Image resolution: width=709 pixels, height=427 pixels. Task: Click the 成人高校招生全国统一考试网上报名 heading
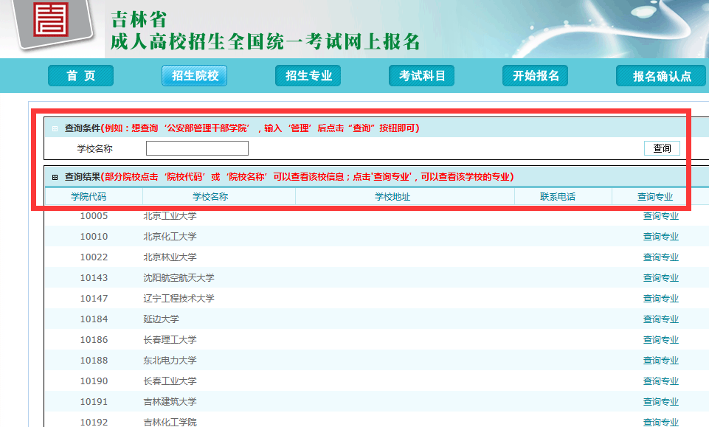[266, 41]
